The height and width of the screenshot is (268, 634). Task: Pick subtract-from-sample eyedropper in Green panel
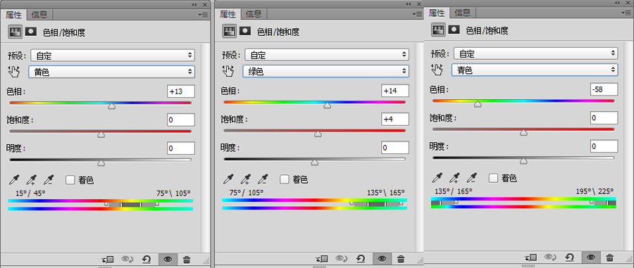point(263,179)
